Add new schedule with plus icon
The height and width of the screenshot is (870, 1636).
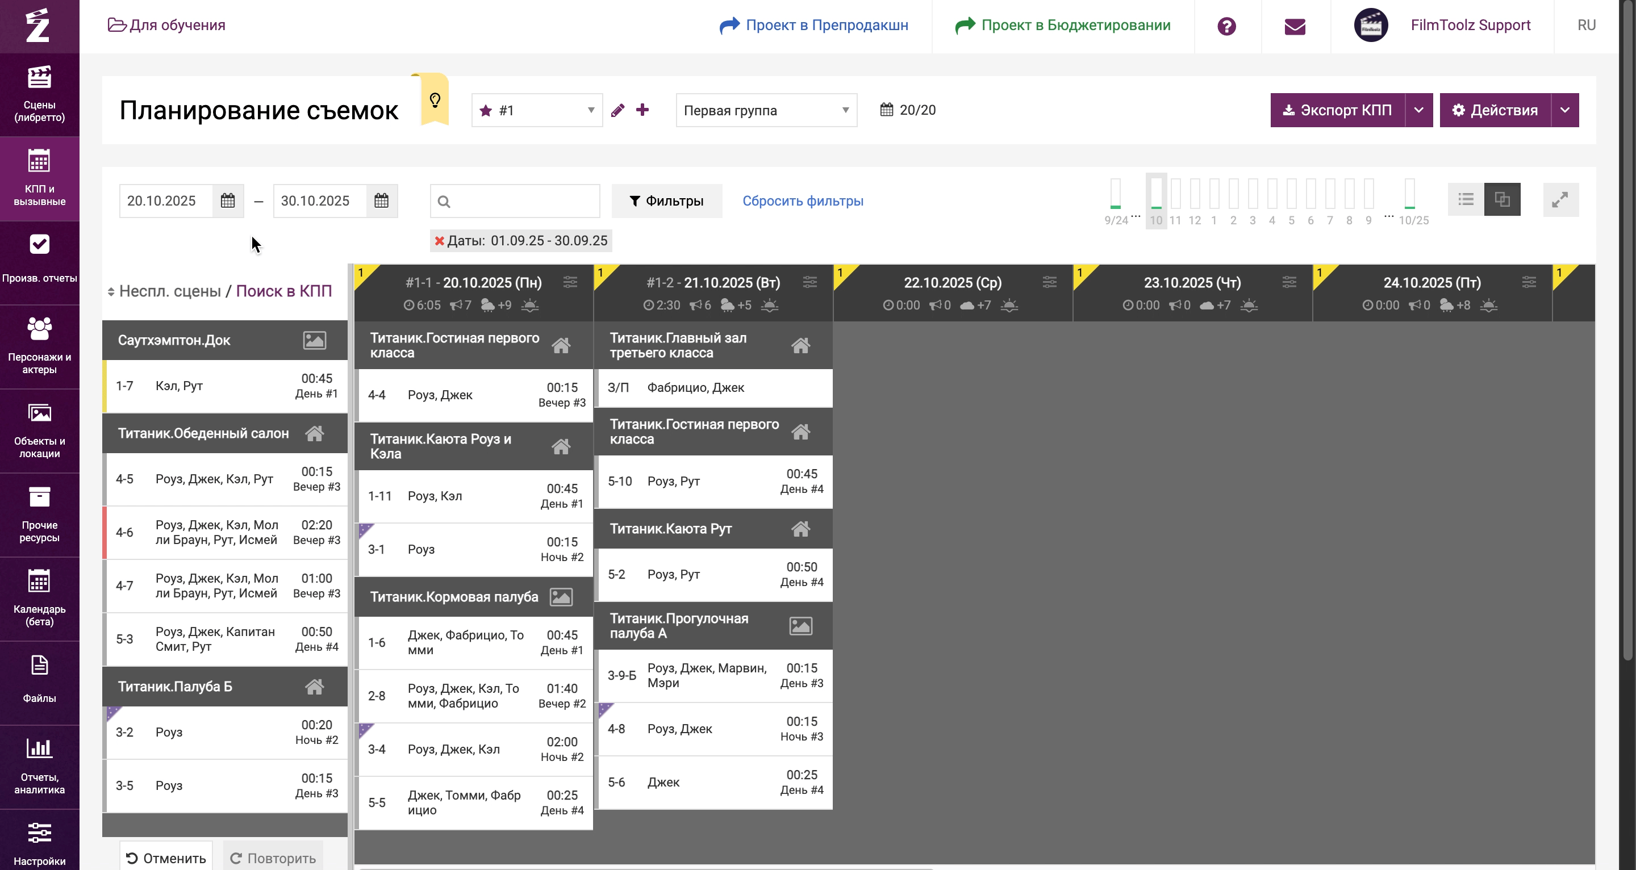click(642, 110)
